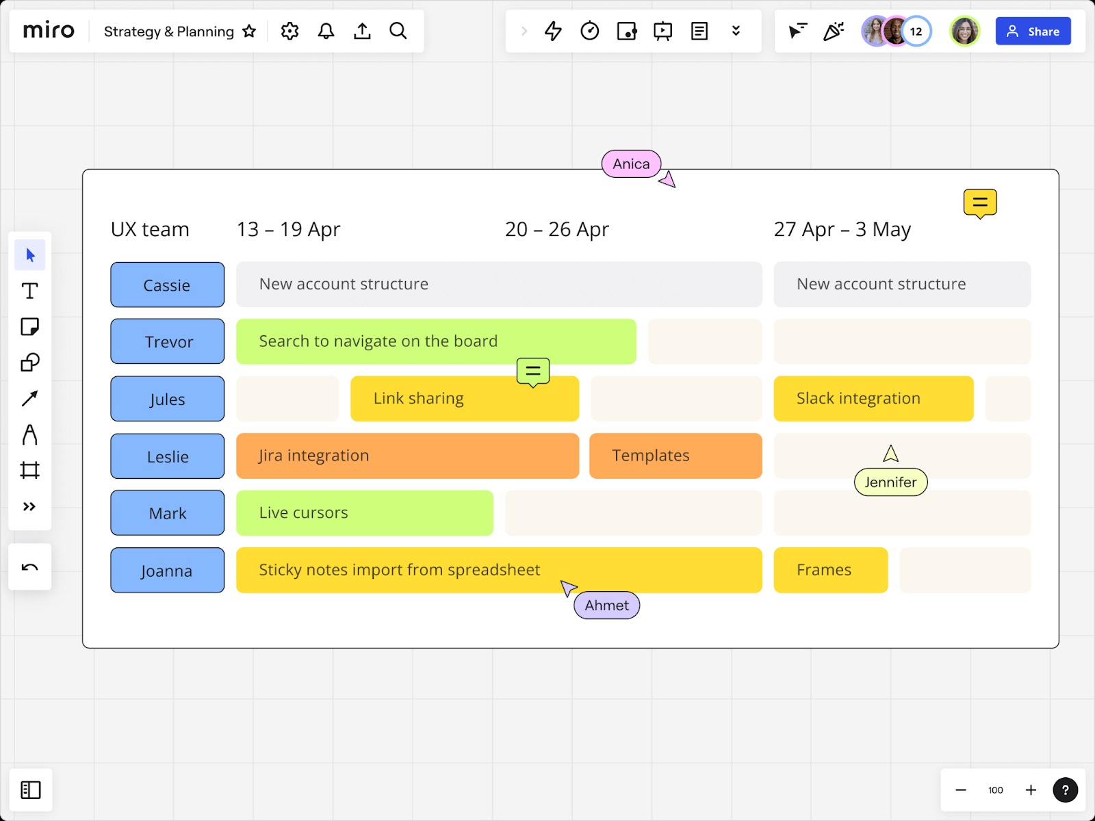Click the blue Share button
This screenshot has width=1095, height=821.
[1033, 31]
